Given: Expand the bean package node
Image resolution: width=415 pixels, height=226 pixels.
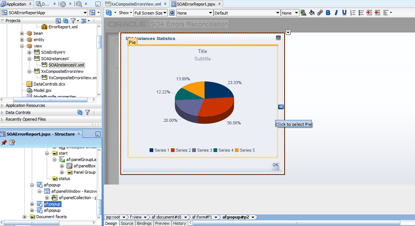Looking at the screenshot, I should [22, 33].
